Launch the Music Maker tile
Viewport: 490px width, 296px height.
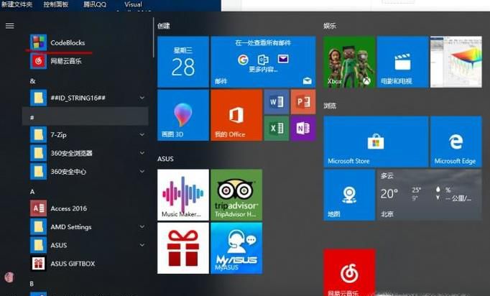click(182, 194)
